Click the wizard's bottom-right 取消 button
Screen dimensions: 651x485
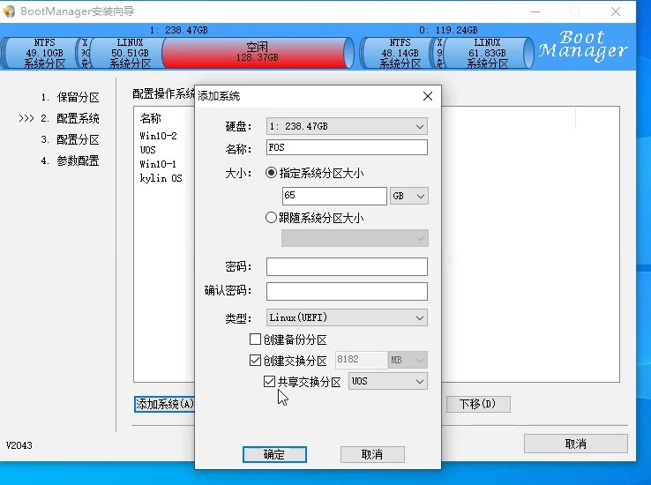click(576, 444)
